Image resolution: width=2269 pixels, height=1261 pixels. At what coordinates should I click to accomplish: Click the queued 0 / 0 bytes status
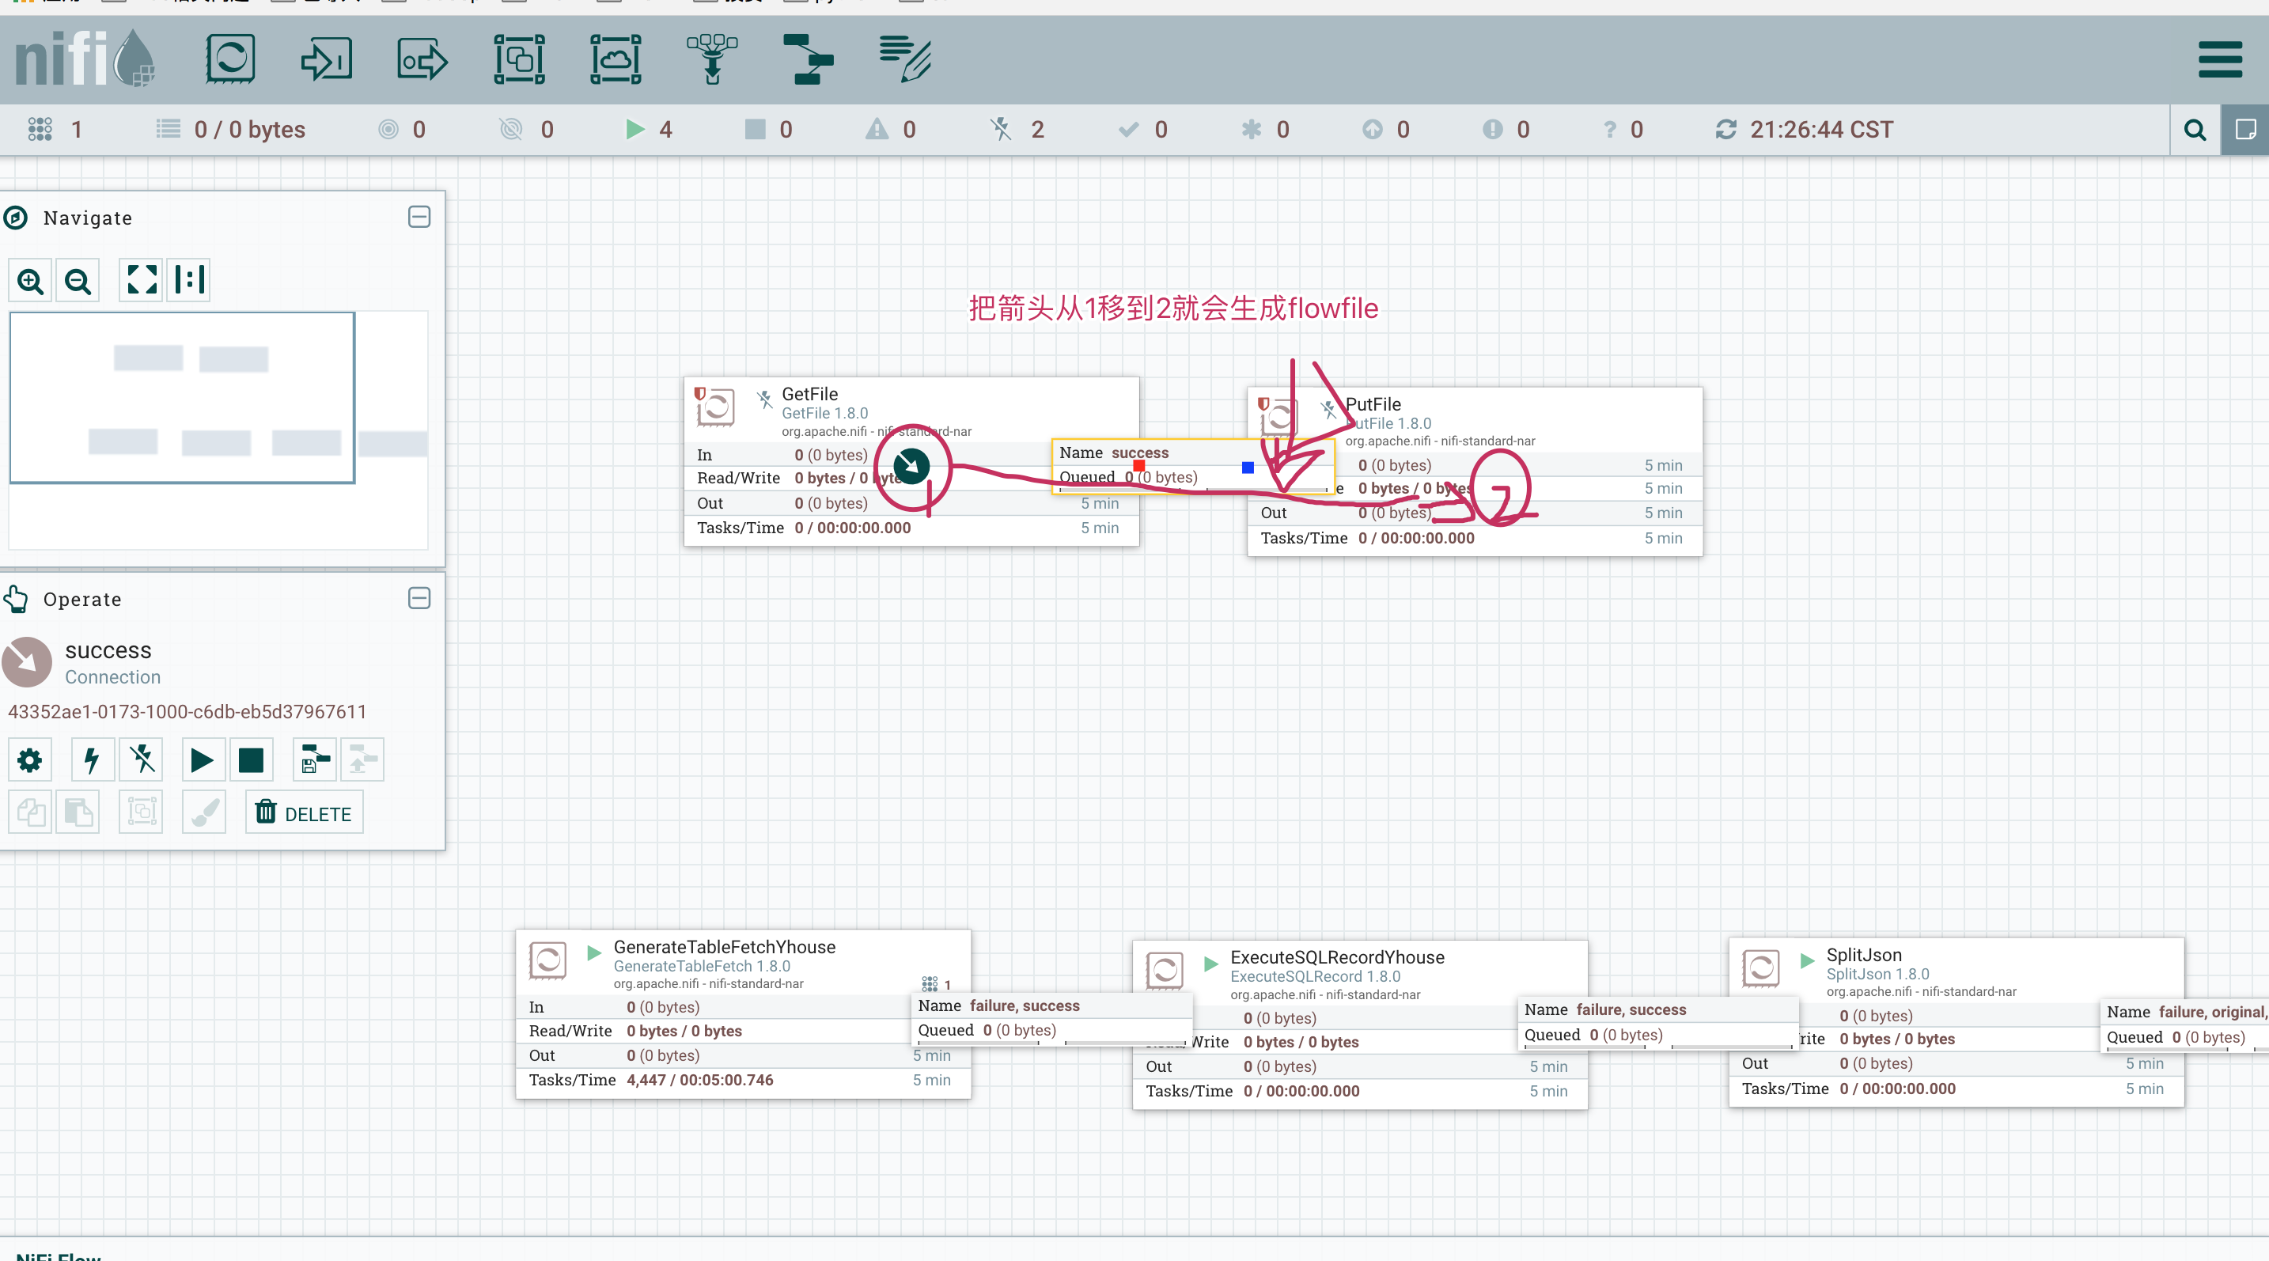pos(231,131)
